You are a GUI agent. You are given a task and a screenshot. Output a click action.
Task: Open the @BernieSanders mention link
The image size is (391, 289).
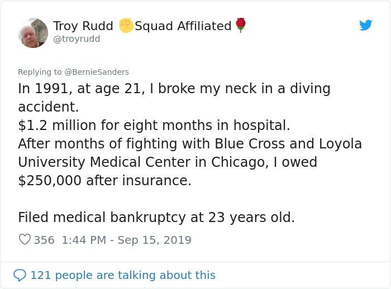tap(97, 72)
